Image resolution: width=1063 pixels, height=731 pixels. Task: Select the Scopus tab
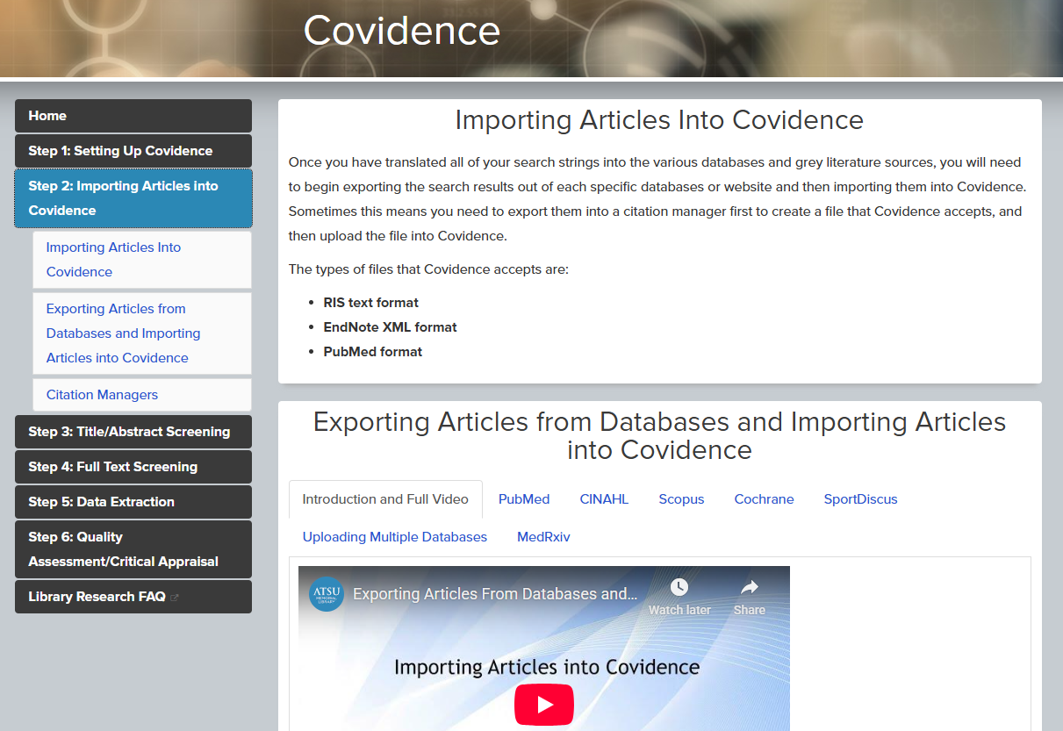point(681,499)
